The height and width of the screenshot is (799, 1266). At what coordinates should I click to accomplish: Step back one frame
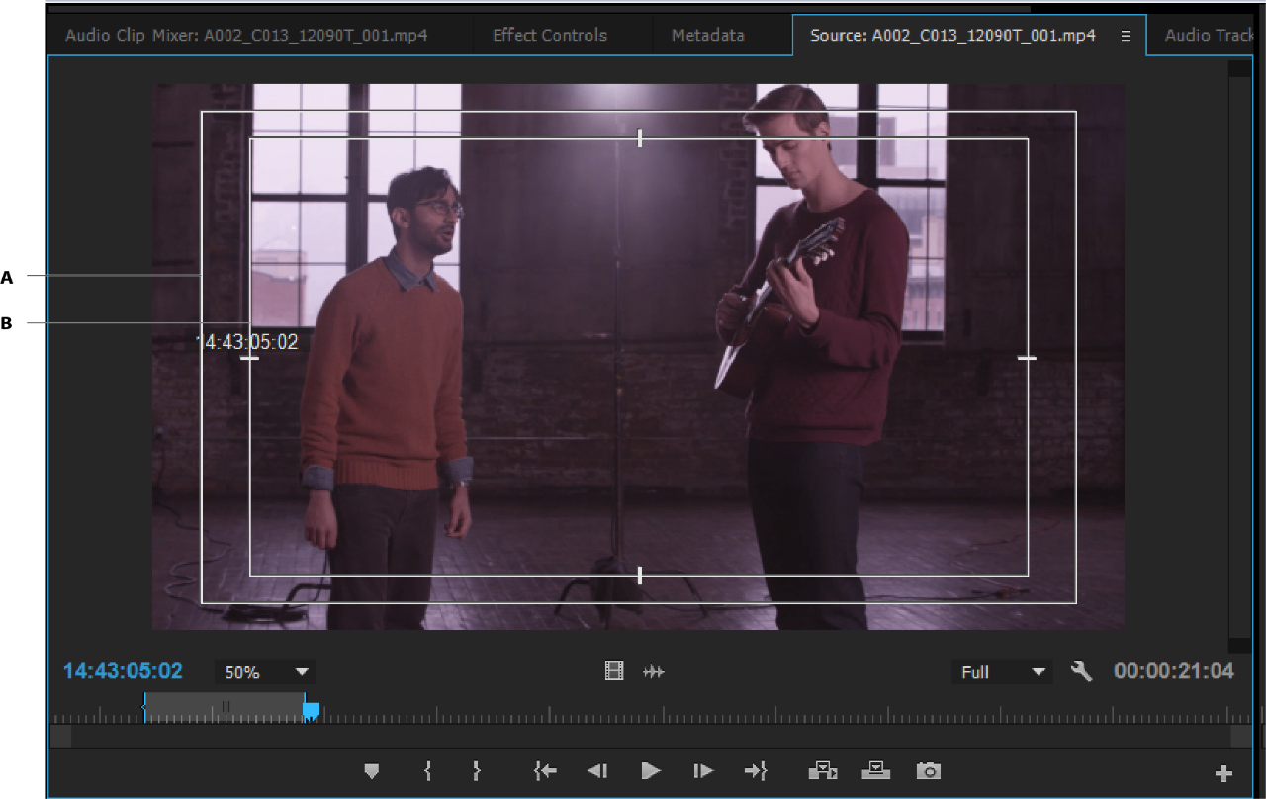click(x=597, y=771)
